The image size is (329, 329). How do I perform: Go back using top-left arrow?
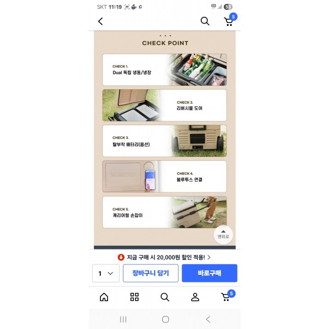click(100, 21)
